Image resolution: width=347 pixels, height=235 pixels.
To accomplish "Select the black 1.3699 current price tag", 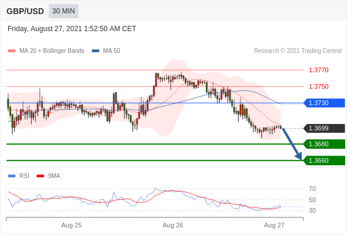I will [x=324, y=128].
